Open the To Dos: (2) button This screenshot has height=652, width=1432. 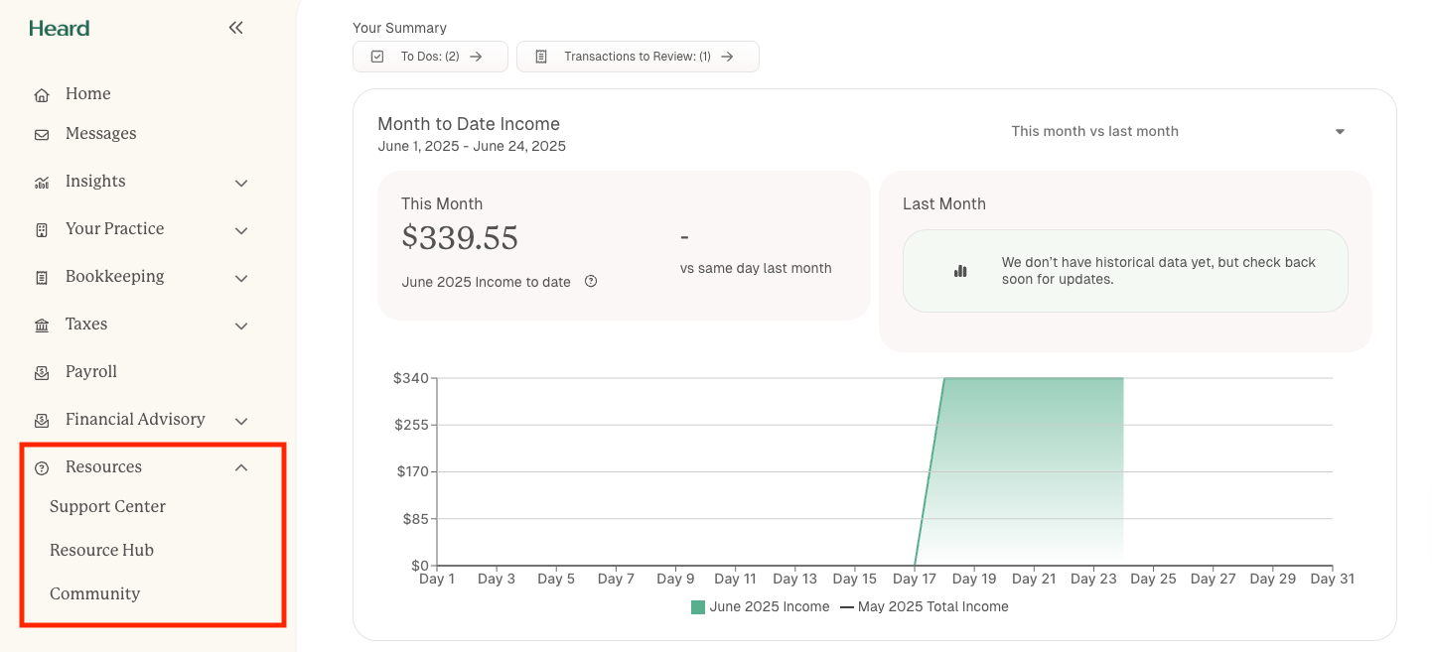[430, 57]
